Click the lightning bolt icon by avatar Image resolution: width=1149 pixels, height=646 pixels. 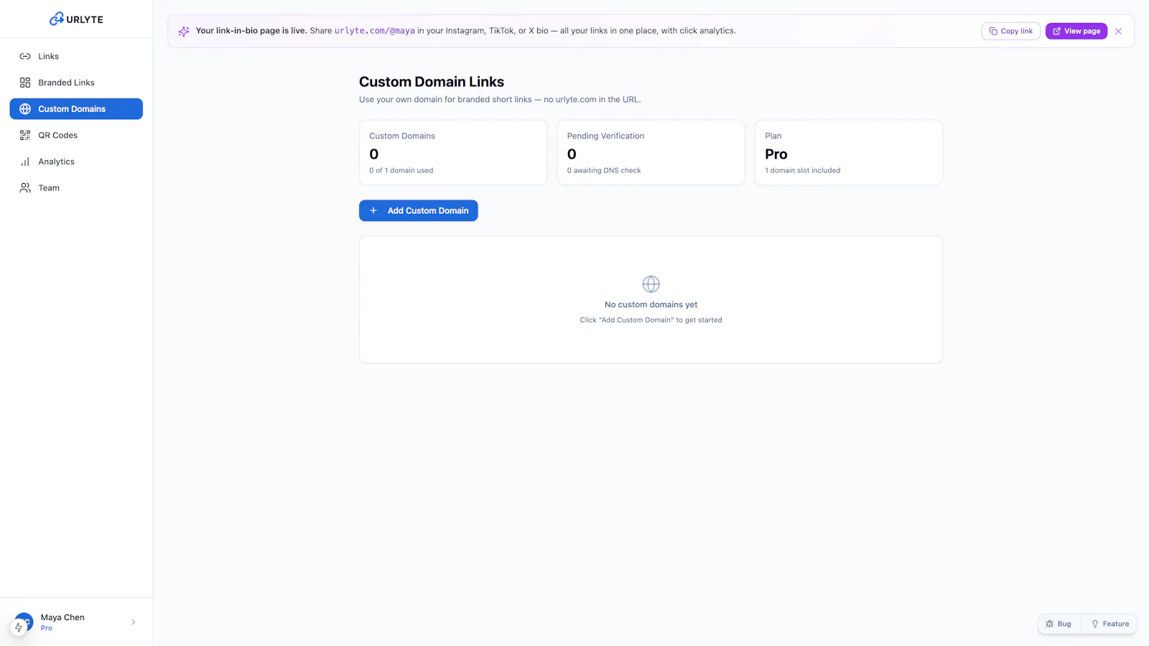pyautogui.click(x=19, y=627)
